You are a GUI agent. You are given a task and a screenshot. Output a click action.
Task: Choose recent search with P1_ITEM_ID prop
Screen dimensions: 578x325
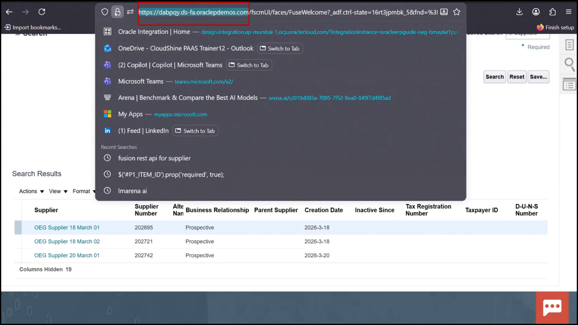point(281,175)
